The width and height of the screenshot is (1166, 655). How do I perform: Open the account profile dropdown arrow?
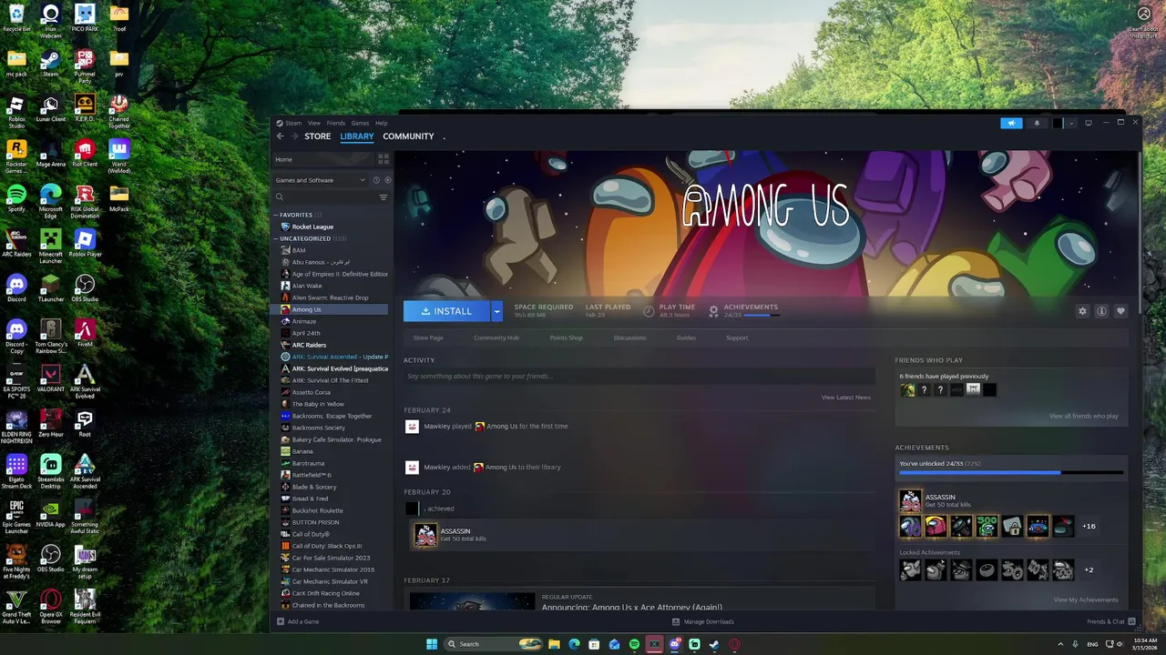tap(1071, 123)
